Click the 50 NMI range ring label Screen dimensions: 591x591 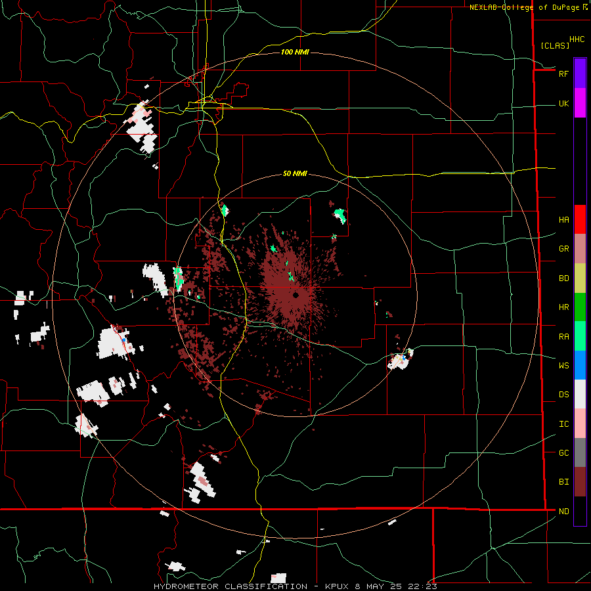click(295, 173)
